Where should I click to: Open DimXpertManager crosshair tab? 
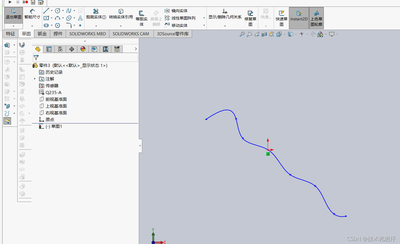tap(72, 49)
